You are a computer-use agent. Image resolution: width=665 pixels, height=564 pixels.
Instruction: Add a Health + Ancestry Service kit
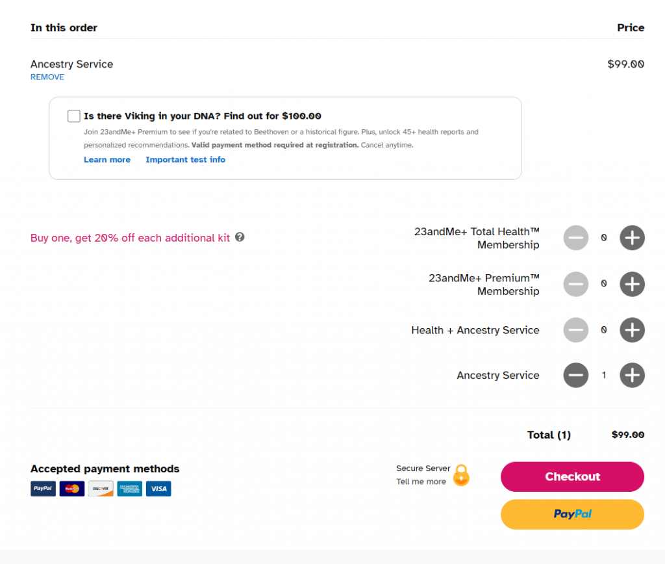tap(632, 330)
